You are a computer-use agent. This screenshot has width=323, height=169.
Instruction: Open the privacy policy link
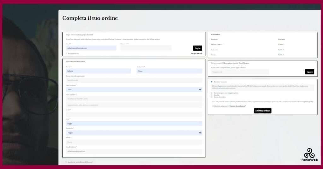click(x=308, y=102)
